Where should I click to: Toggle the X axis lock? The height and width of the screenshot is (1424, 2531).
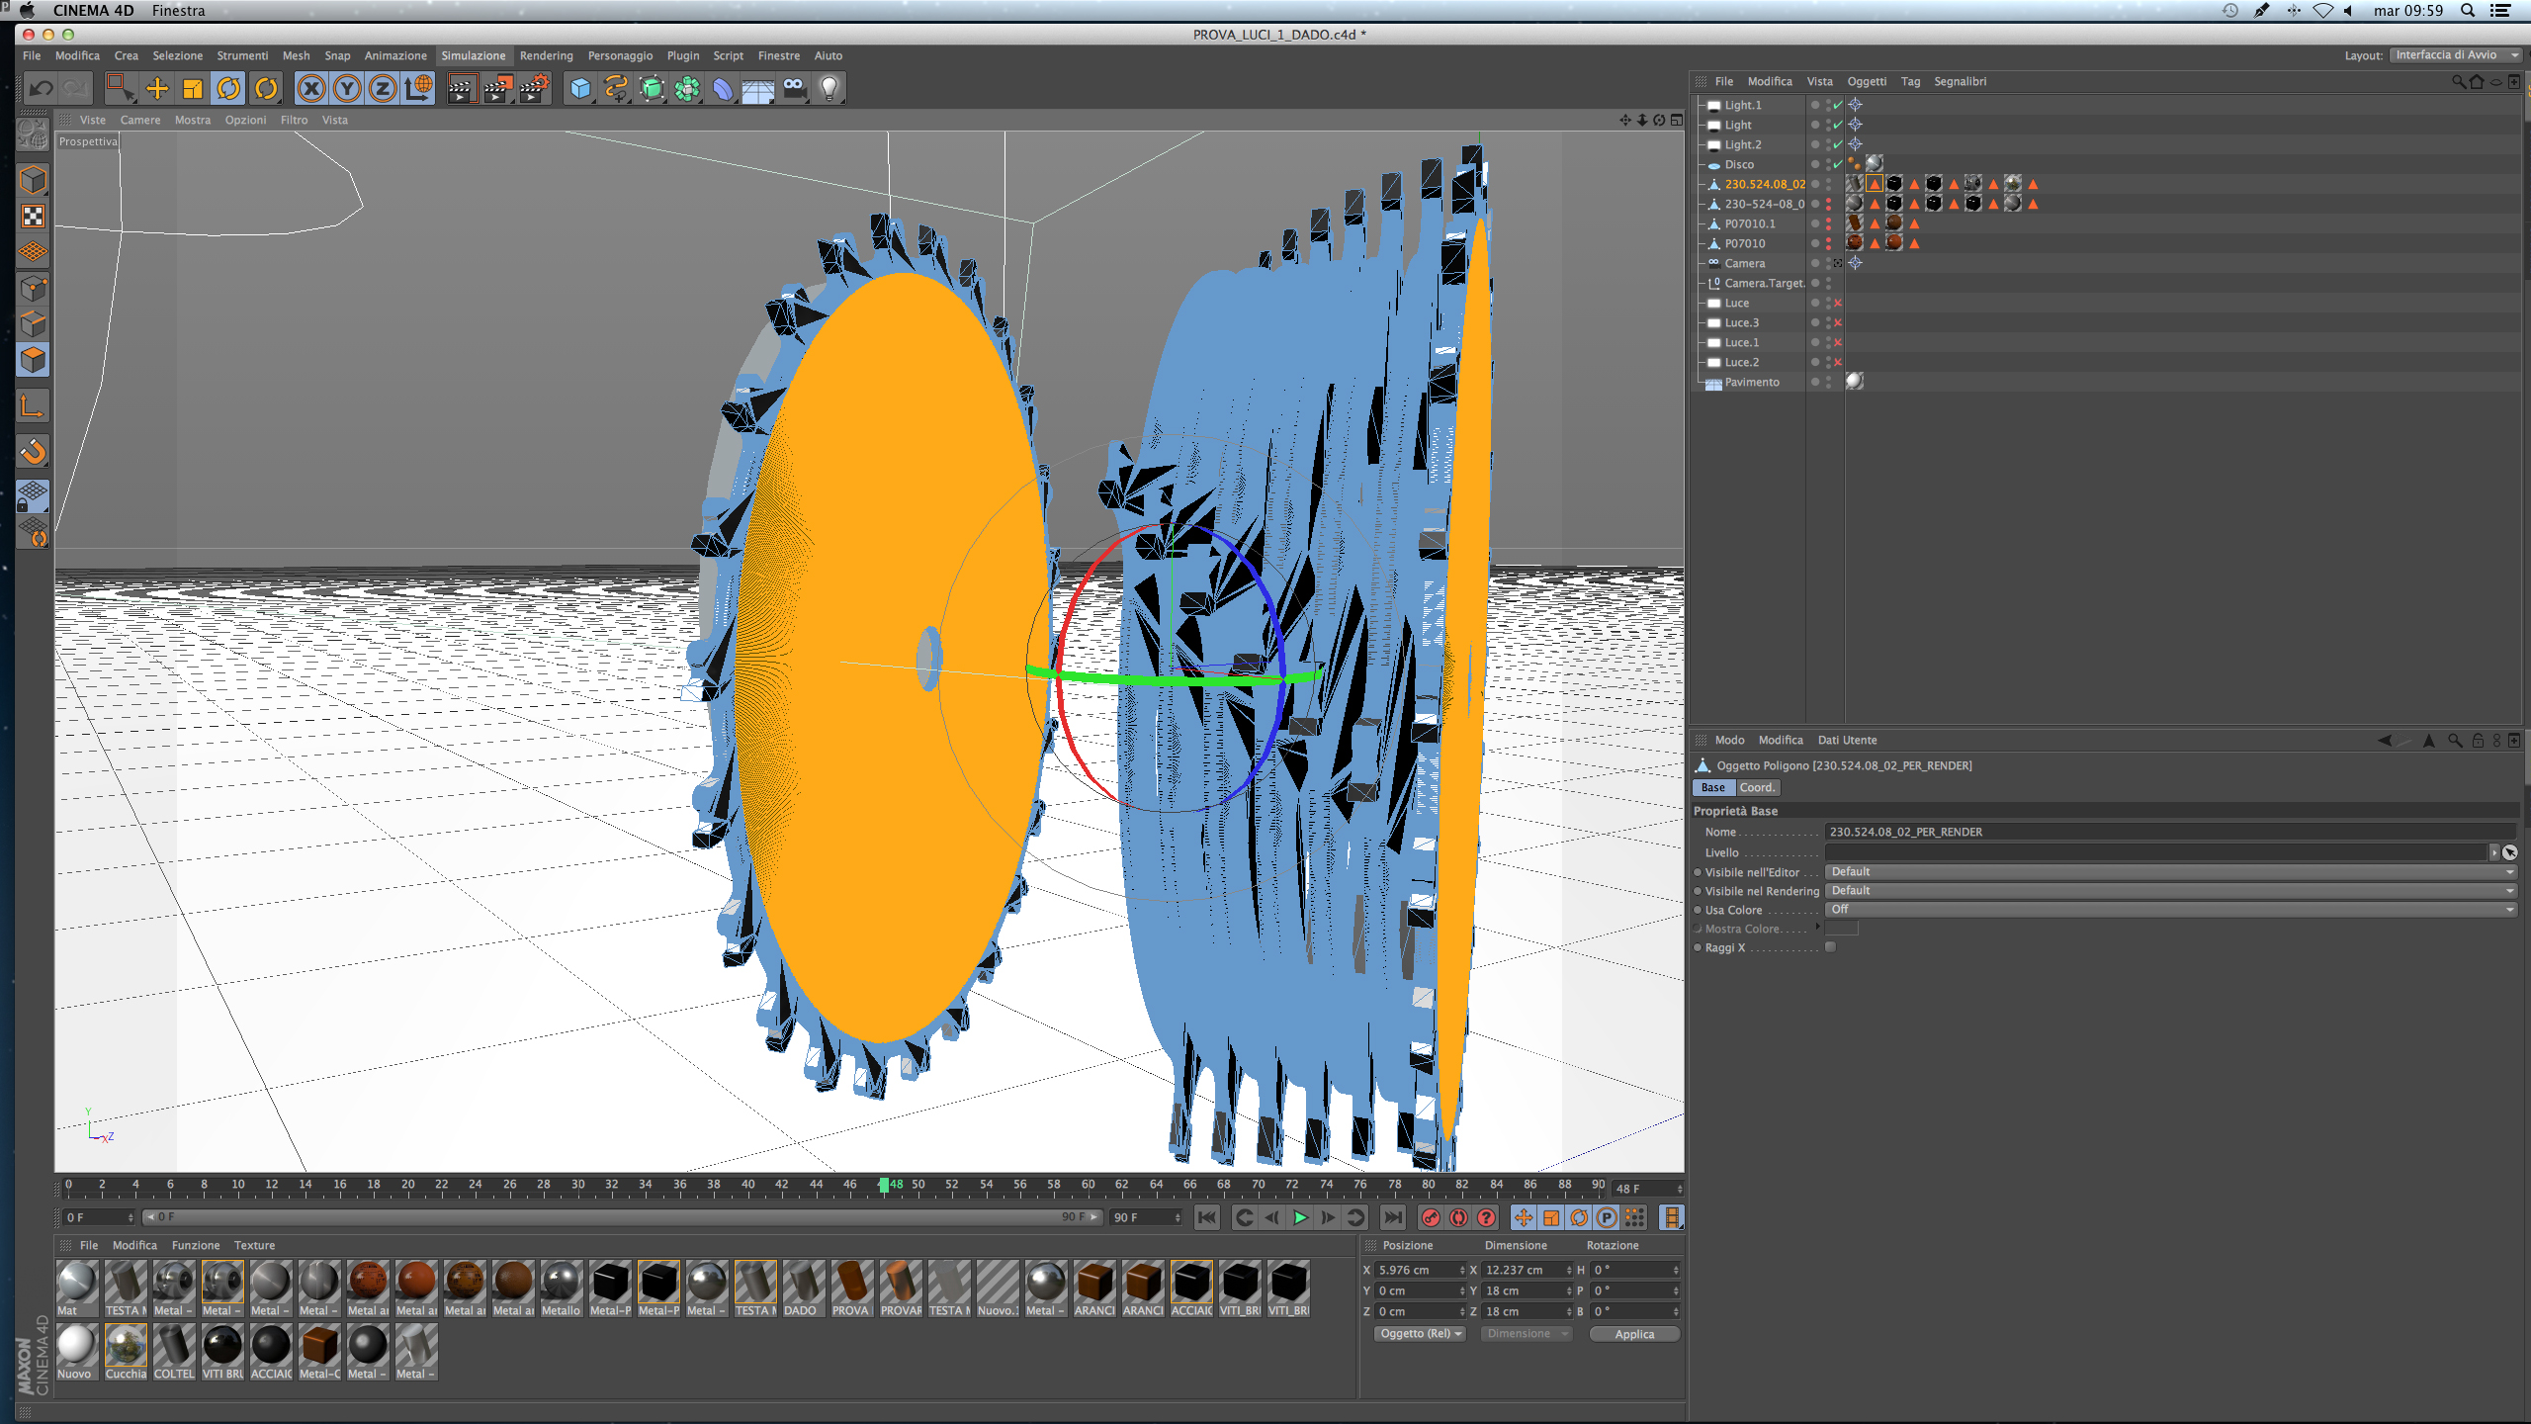tap(310, 89)
